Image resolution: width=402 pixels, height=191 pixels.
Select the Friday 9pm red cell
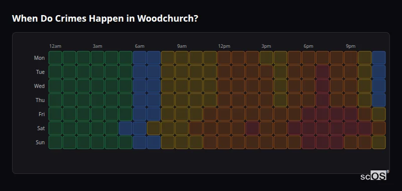351,114
